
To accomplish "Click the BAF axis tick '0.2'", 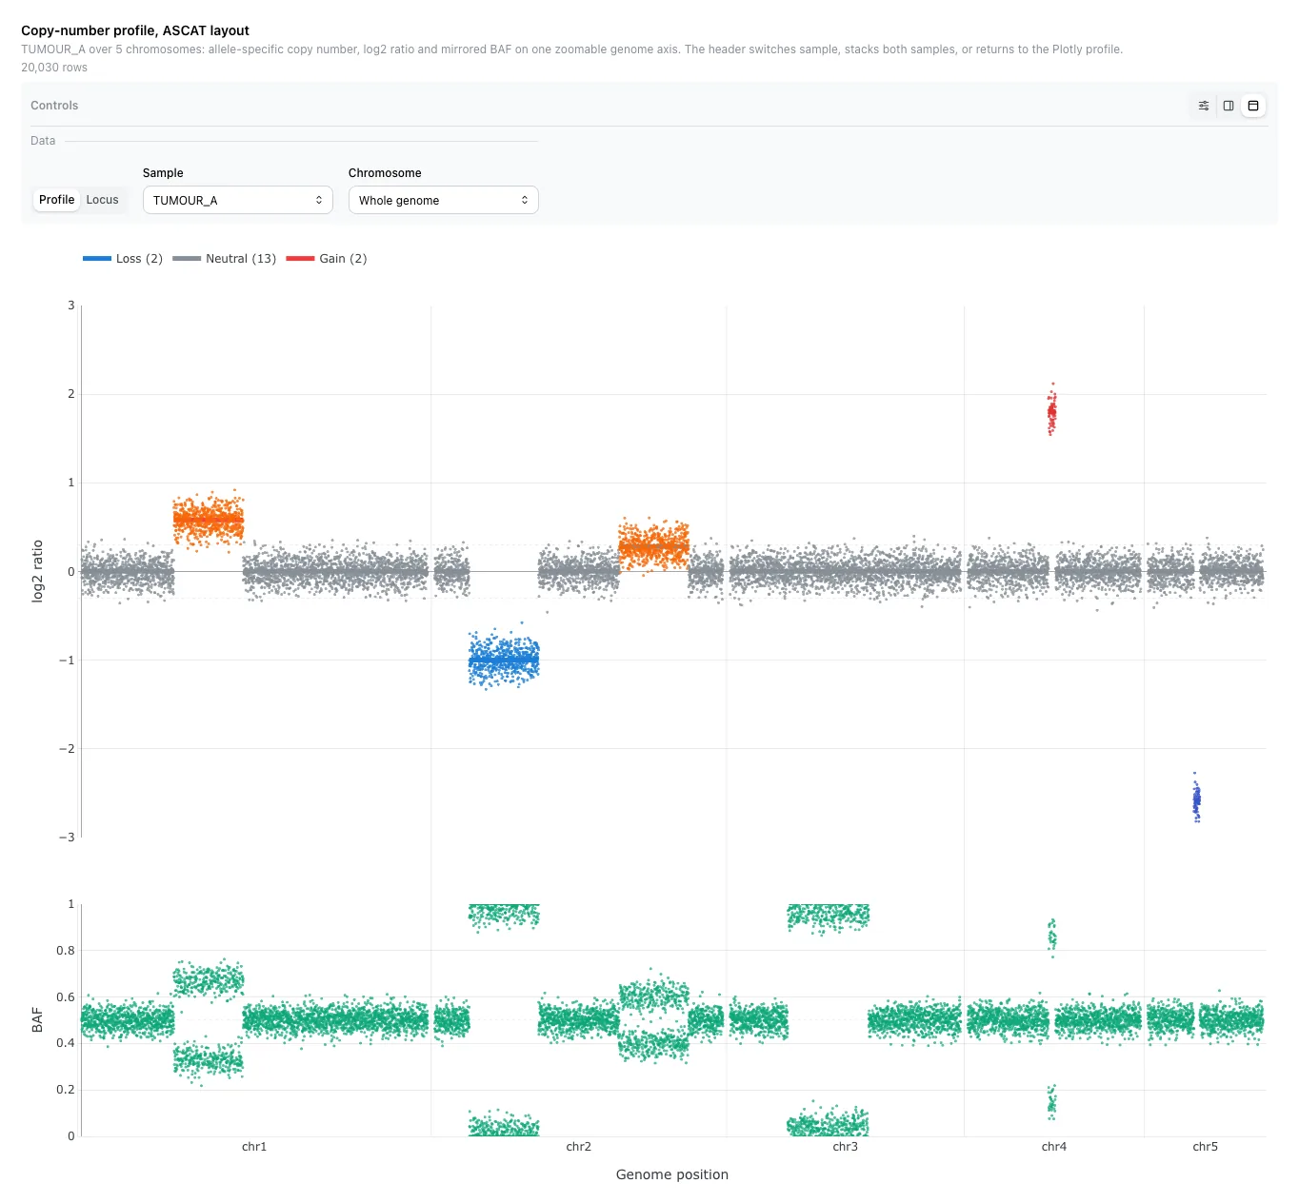I will 66,1090.
